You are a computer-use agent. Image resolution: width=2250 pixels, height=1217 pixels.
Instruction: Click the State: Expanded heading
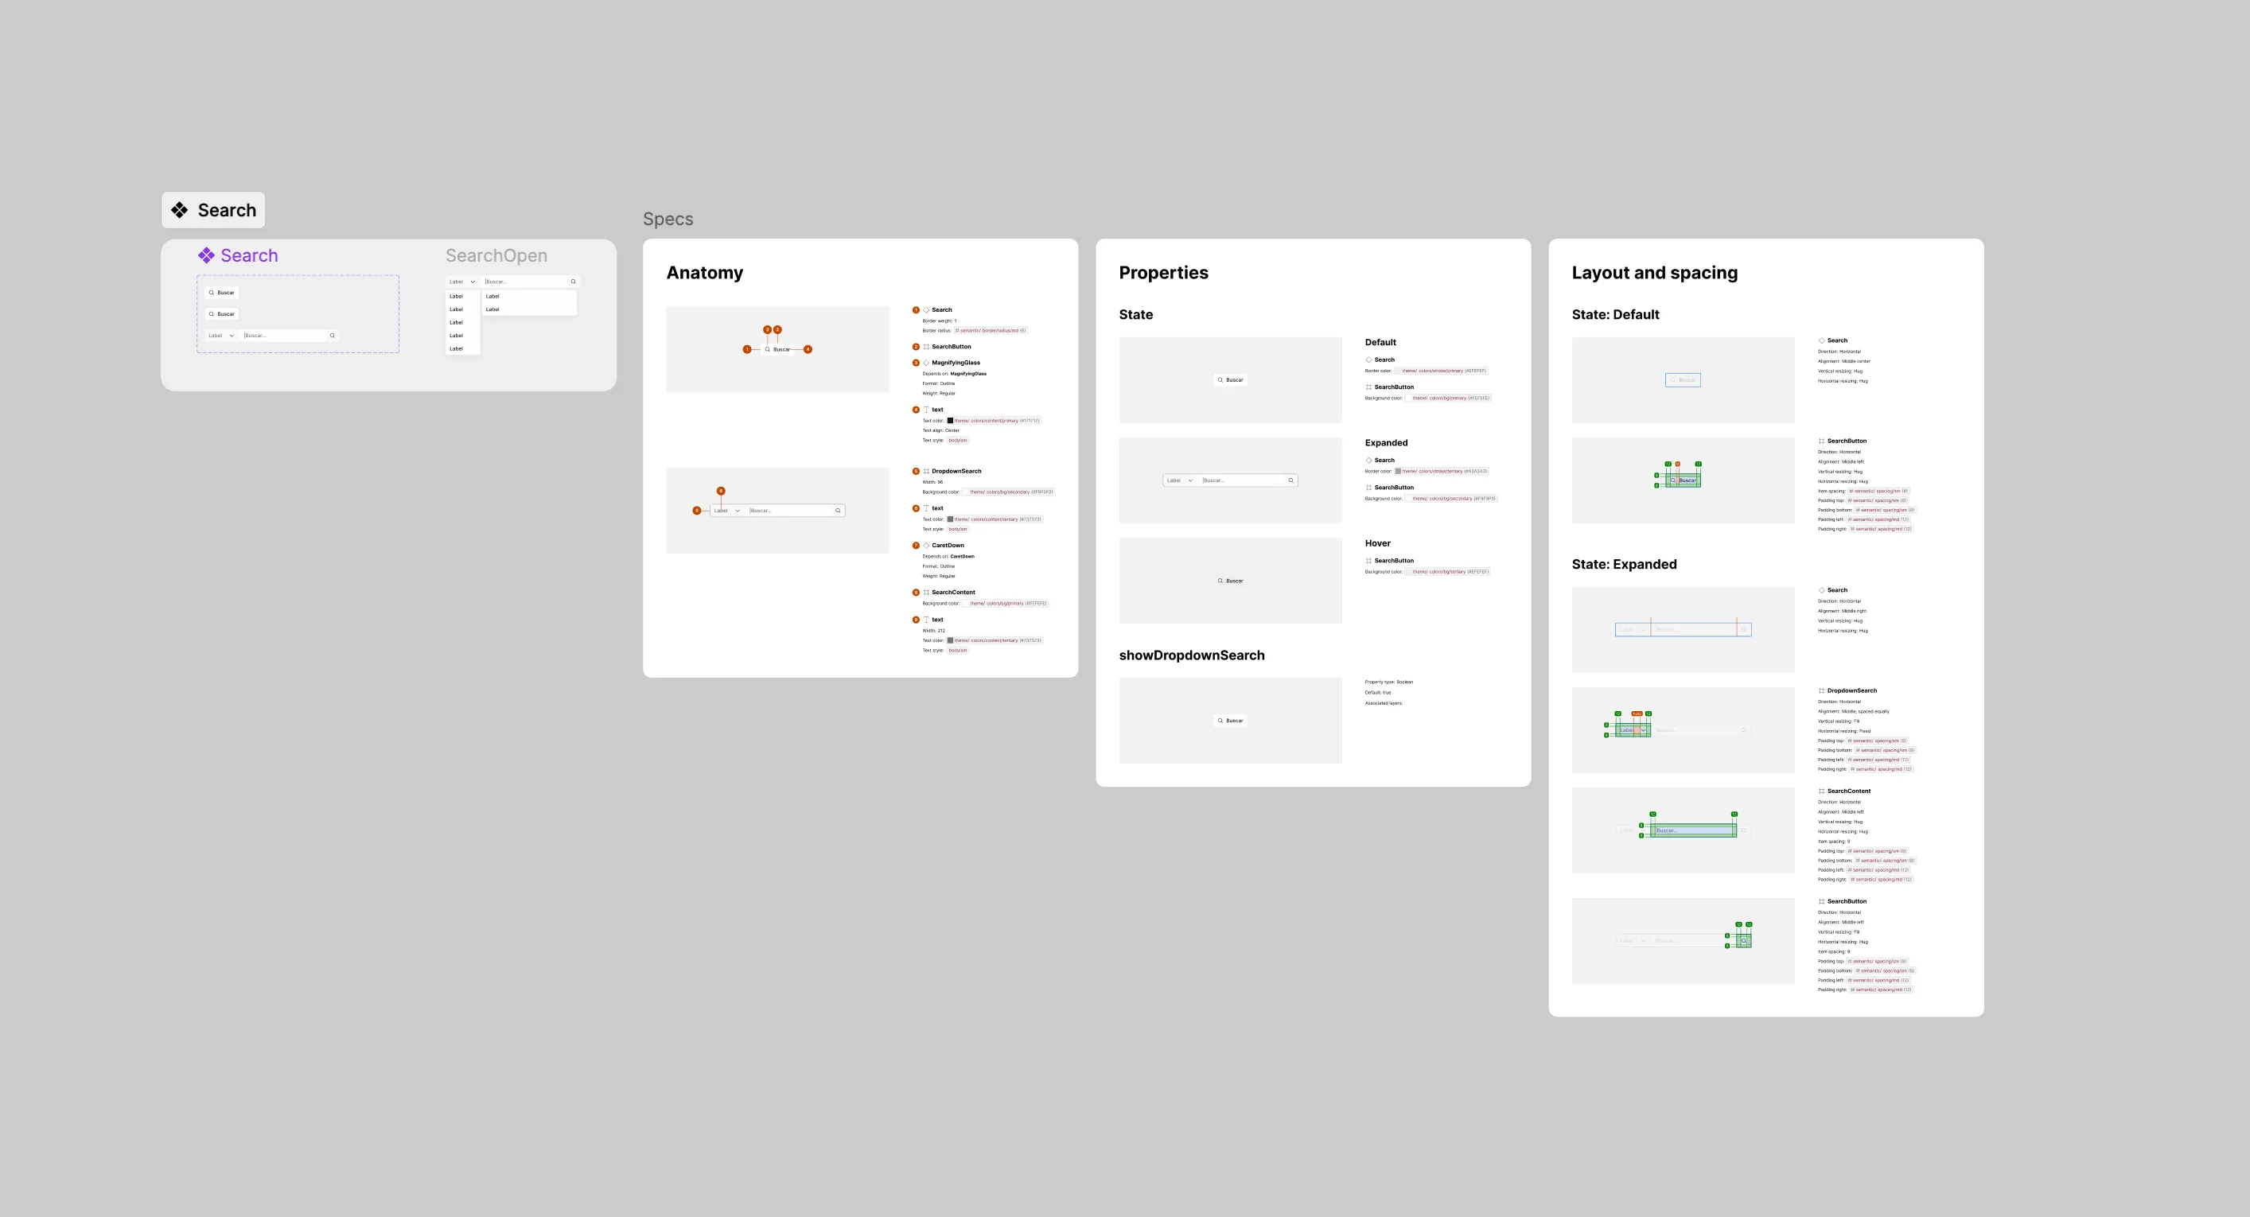point(1624,564)
